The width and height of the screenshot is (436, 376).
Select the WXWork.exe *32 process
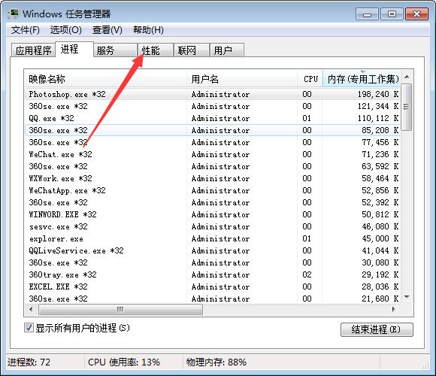(x=213, y=178)
